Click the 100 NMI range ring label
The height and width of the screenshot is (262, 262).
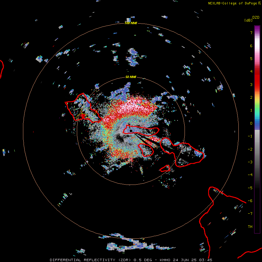(x=131, y=23)
